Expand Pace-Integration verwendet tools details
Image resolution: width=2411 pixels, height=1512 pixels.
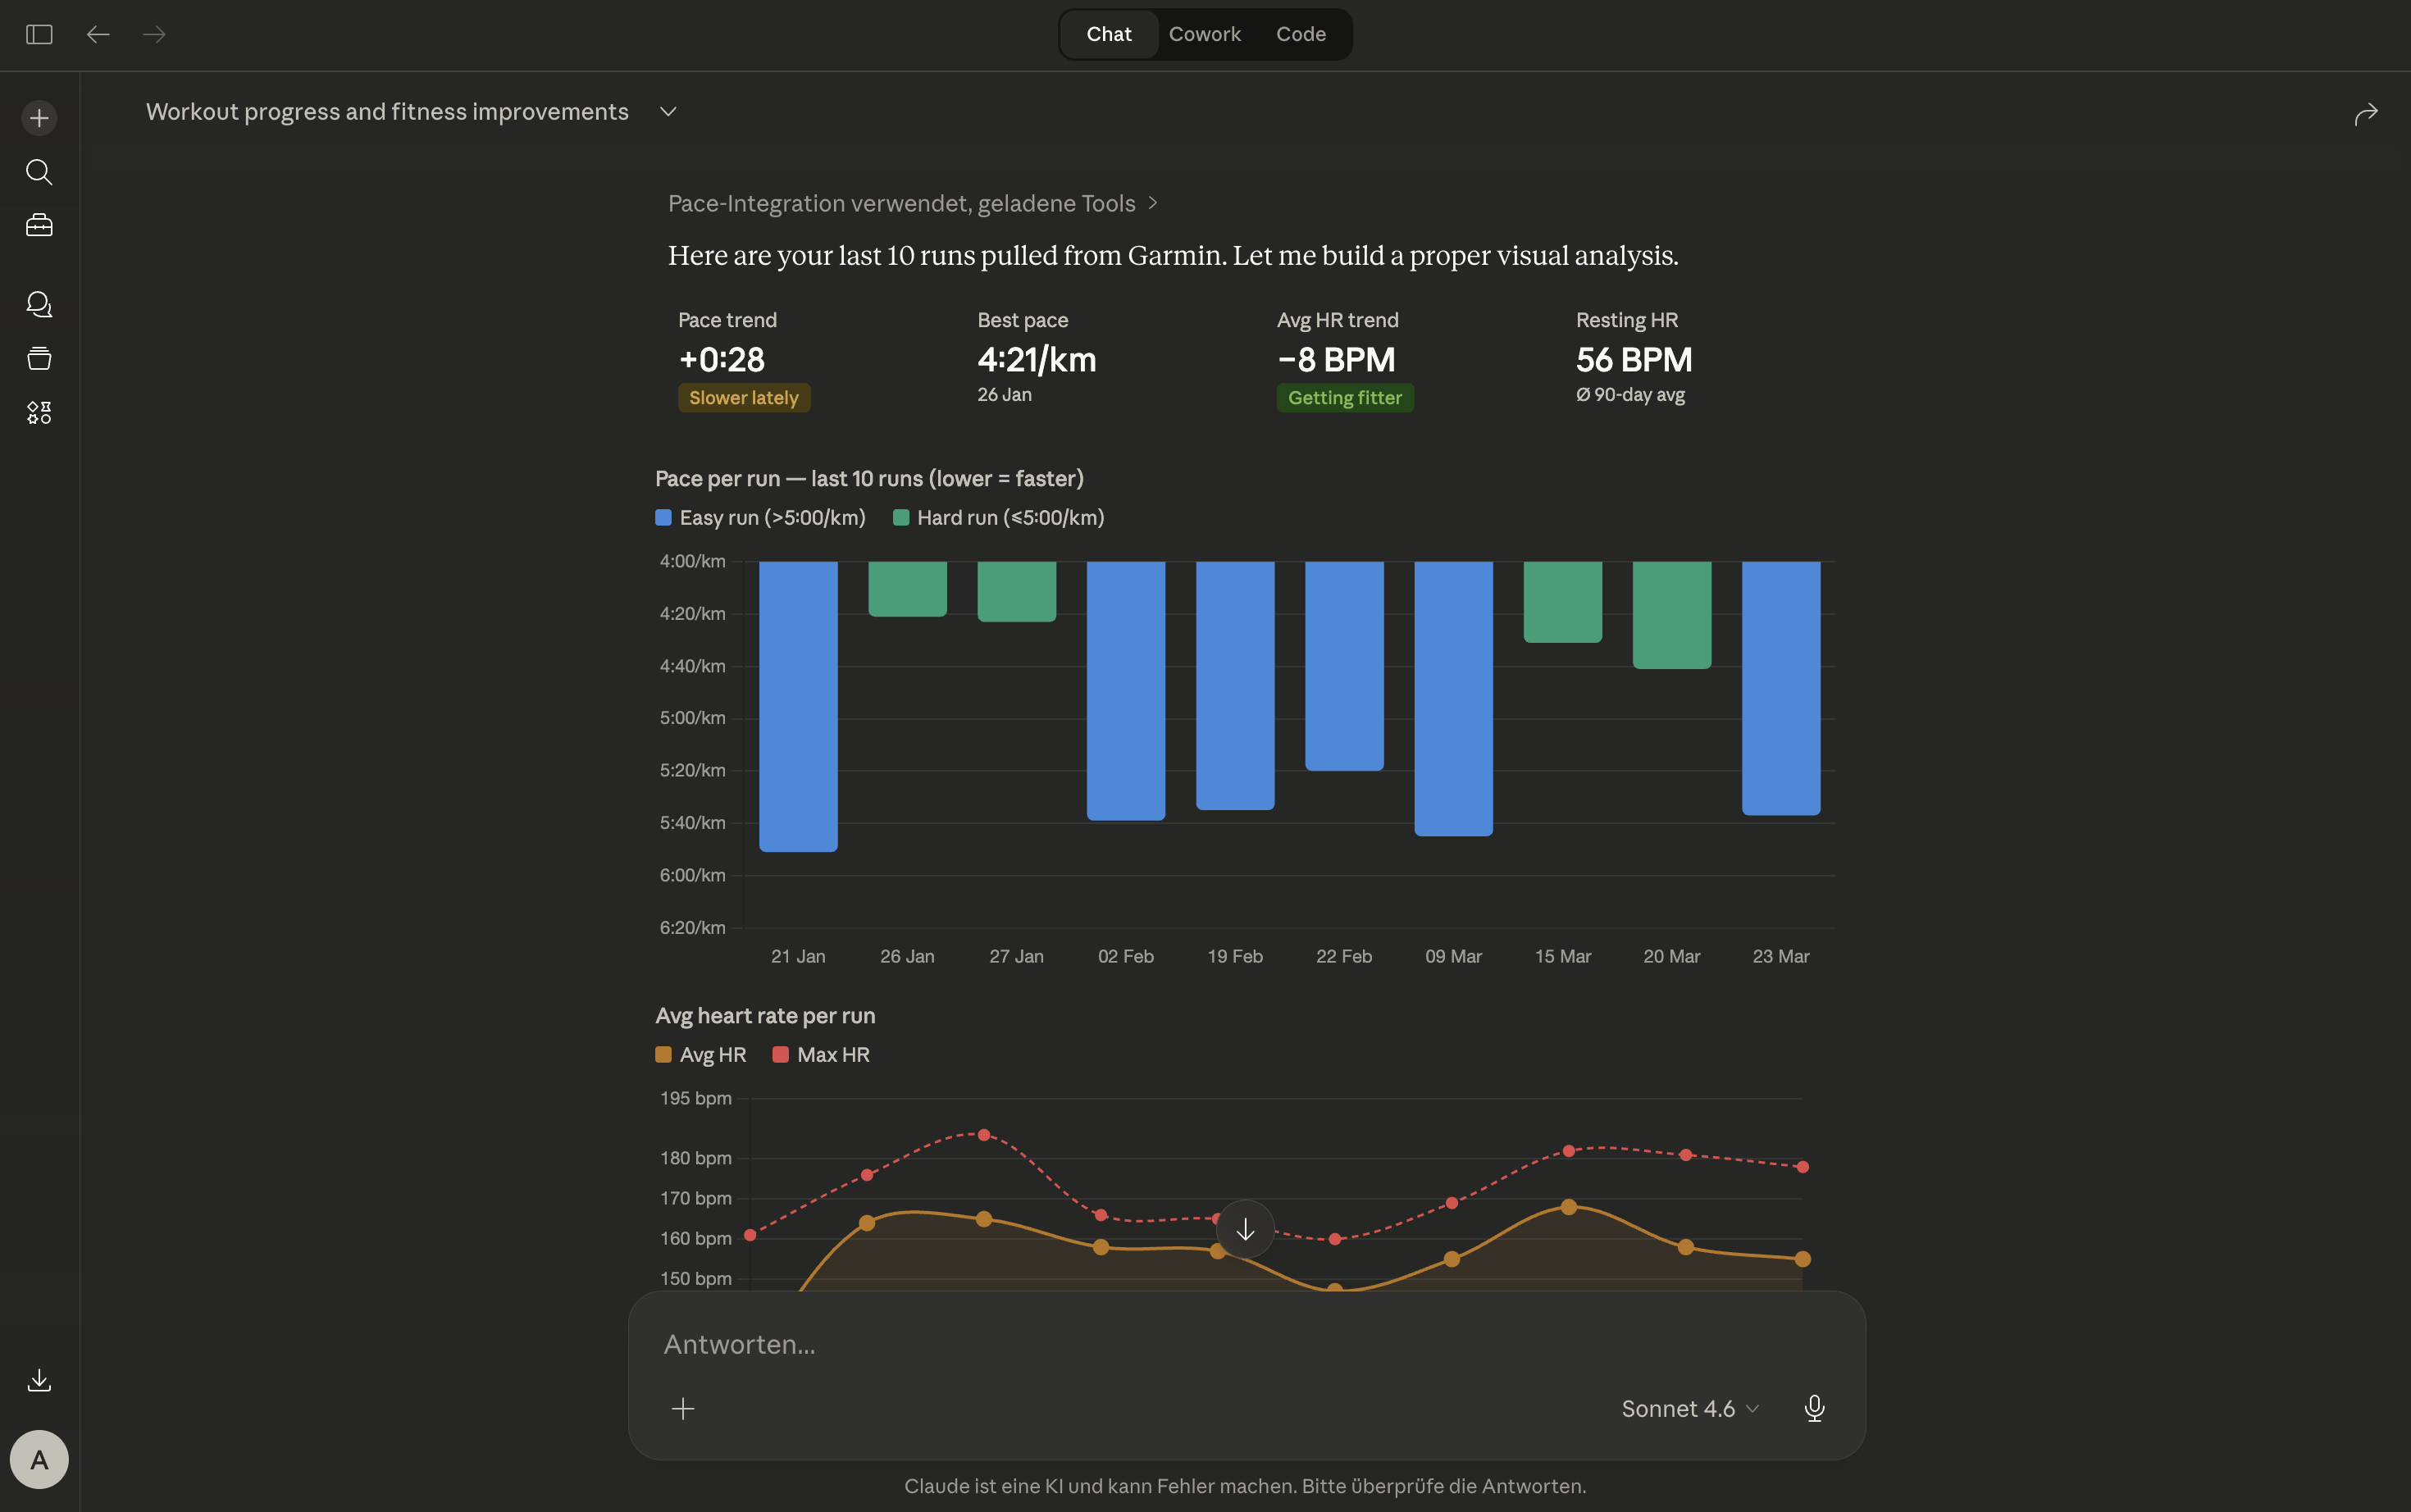pos(911,204)
